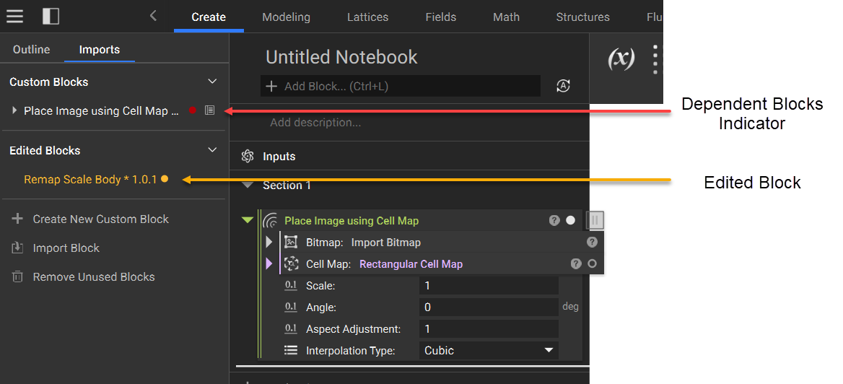Open the variables (x) panel
Image resolution: width=843 pixels, height=384 pixels.
(621, 58)
